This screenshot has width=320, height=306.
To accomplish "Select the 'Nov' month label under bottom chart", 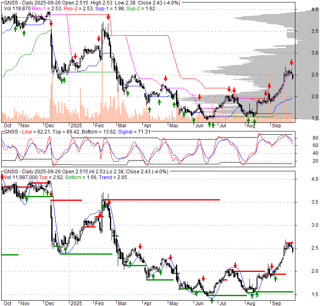I will click(x=25, y=304).
